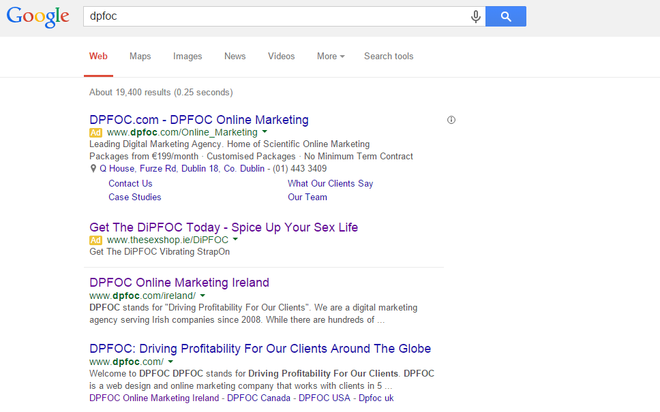
Task: Click the map pin icon beside Q House address
Action: tap(93, 169)
